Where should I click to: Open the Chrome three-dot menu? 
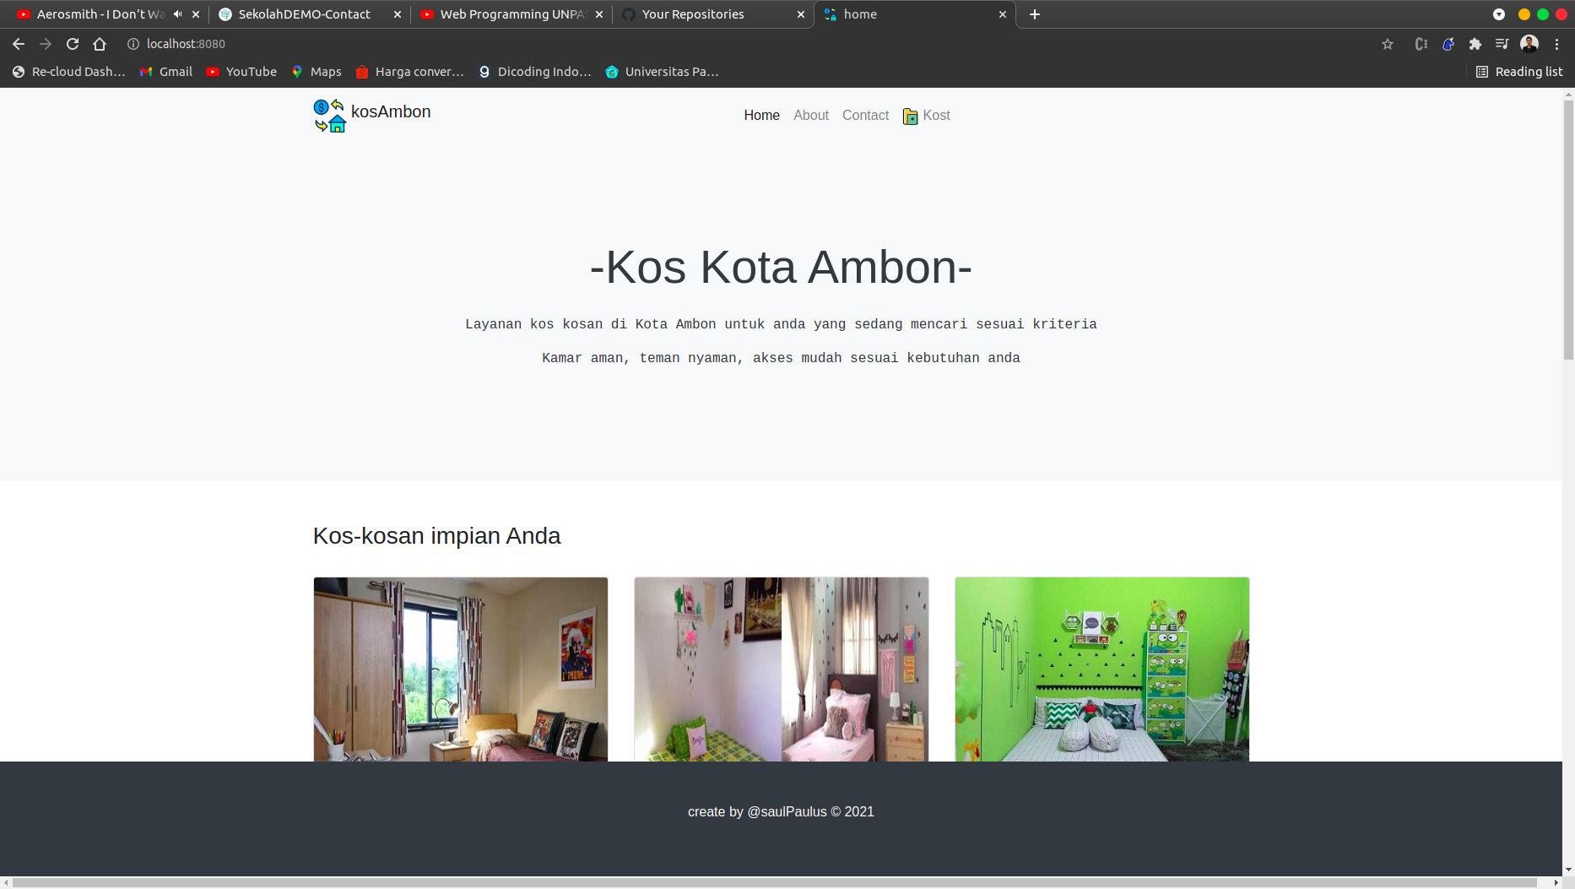[x=1557, y=43]
